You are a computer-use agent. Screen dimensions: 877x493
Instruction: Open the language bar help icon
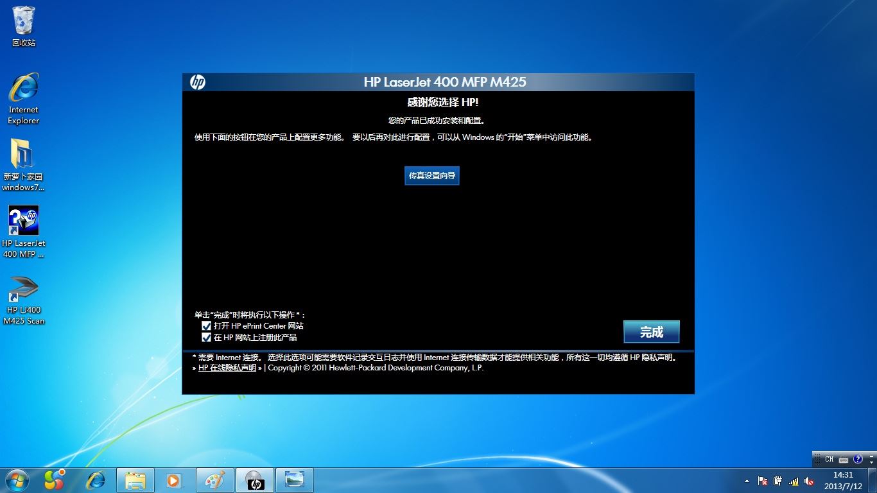[x=858, y=459]
